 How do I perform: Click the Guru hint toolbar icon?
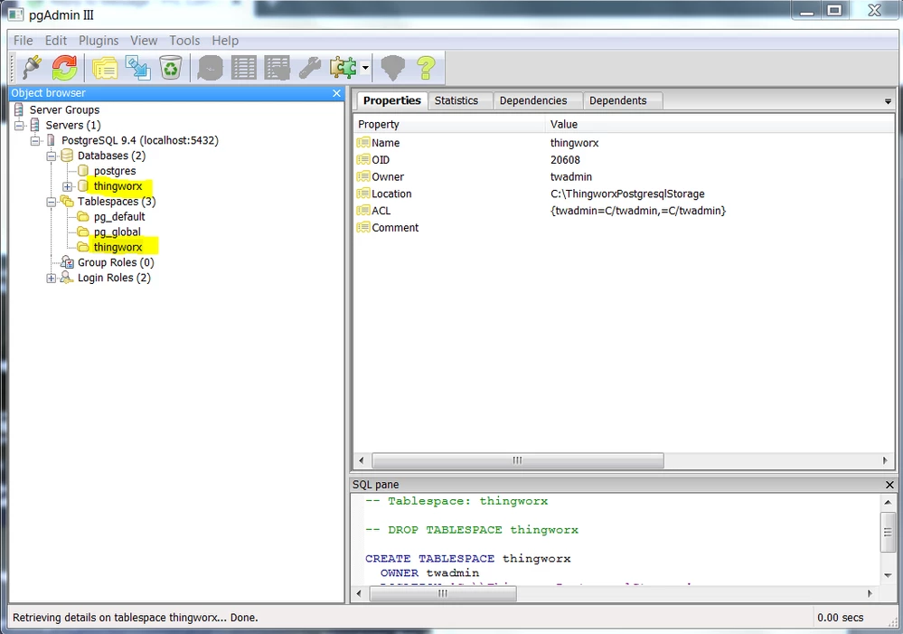point(393,68)
